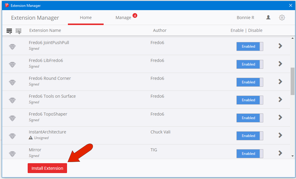296x179 pixels.
Task: Click the Signed label under Mirror
Action: [34, 156]
